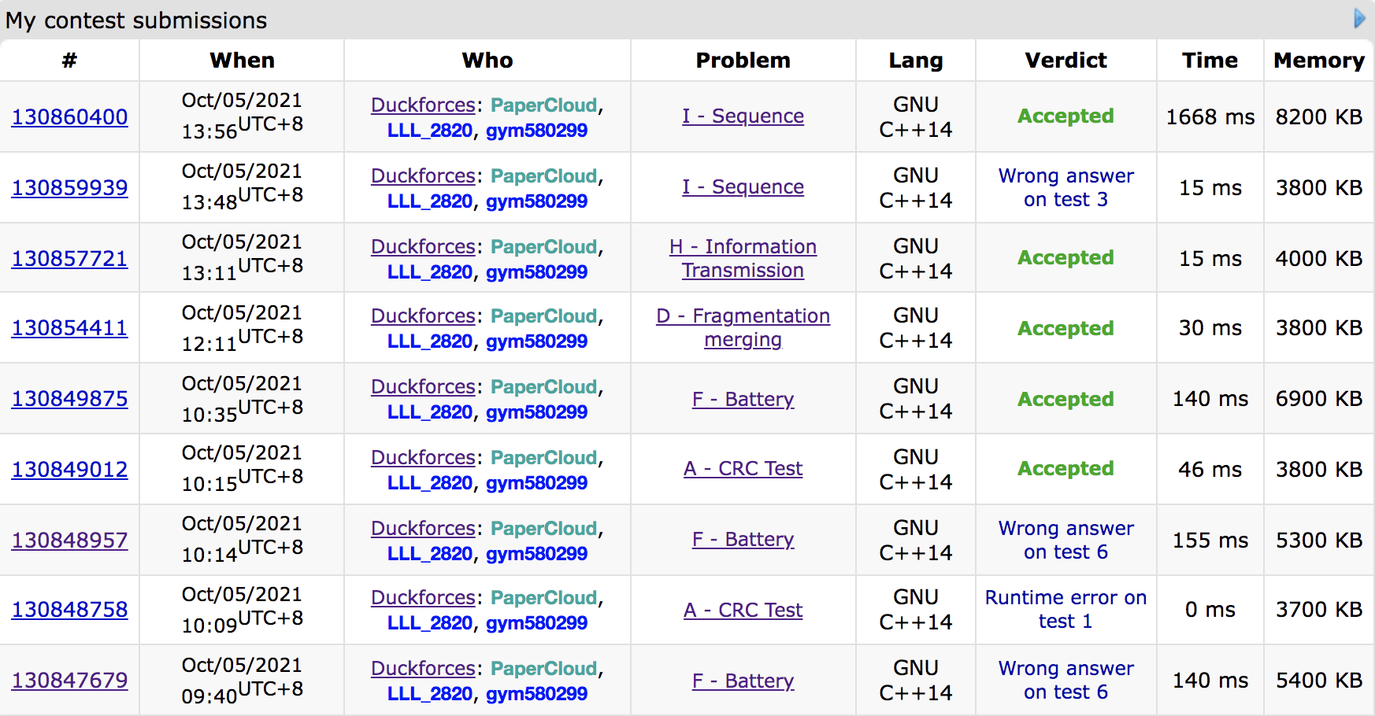Open F - Battery in the 09:40 submission row
This screenshot has width=1375, height=716.
pos(743,681)
